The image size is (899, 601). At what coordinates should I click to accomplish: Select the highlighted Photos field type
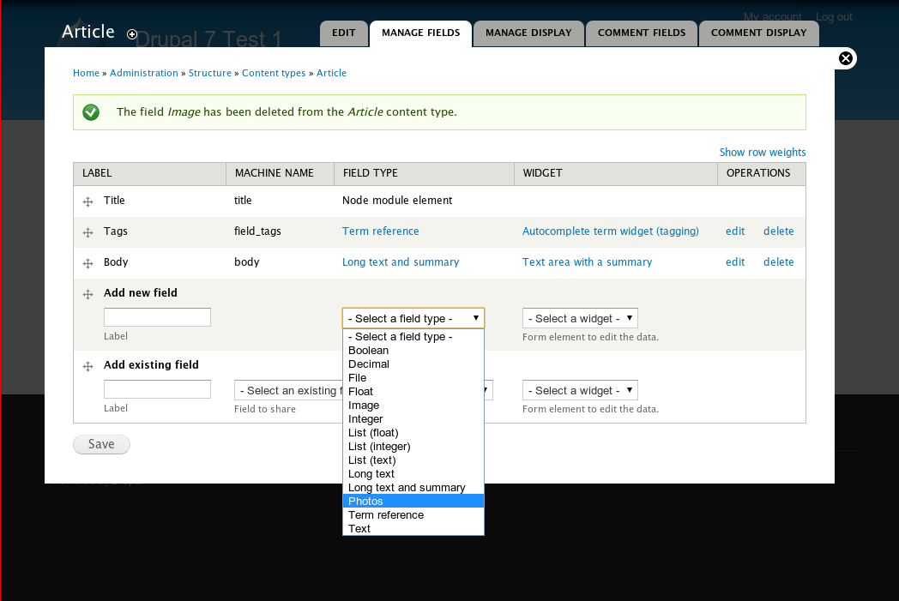click(x=413, y=502)
